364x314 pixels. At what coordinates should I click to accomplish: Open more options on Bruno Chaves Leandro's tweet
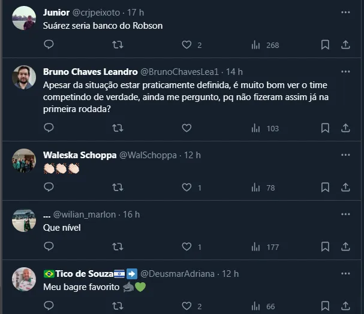(x=345, y=71)
